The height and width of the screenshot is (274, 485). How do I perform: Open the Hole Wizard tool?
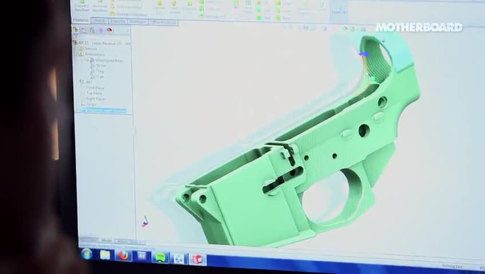[174, 8]
